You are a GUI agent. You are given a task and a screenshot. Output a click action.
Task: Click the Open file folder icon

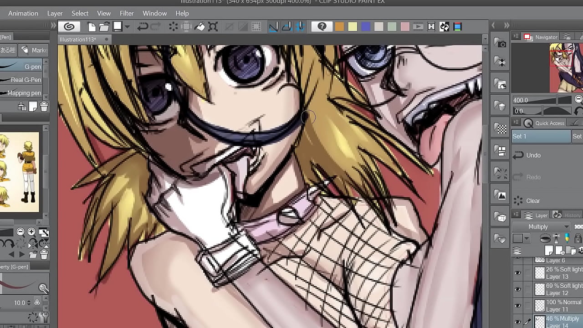coord(104,26)
